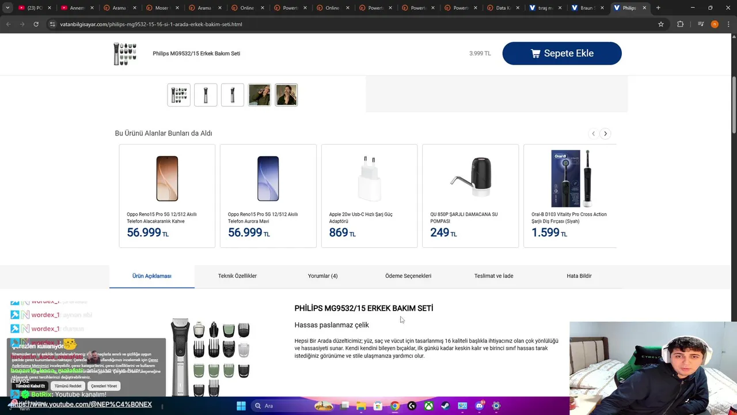Add product to cart with Sepete Ekle
This screenshot has height=415, width=737.
click(562, 53)
